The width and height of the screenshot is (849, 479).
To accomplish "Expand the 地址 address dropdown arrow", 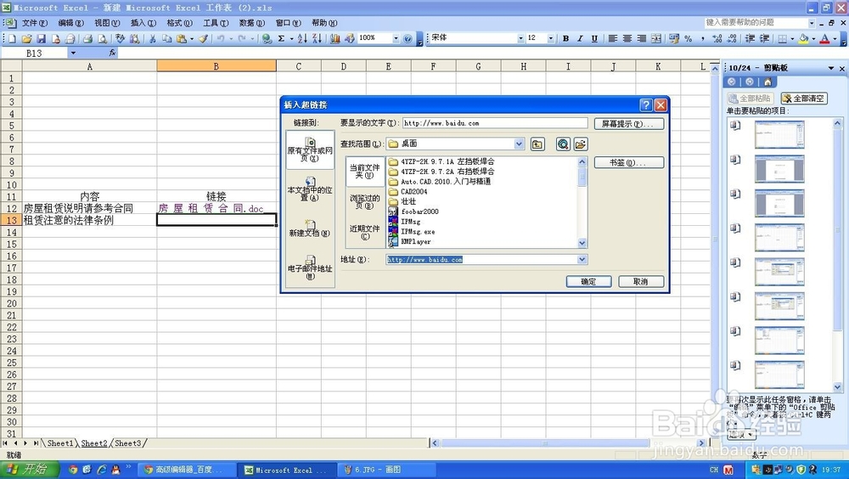I will pos(582,260).
